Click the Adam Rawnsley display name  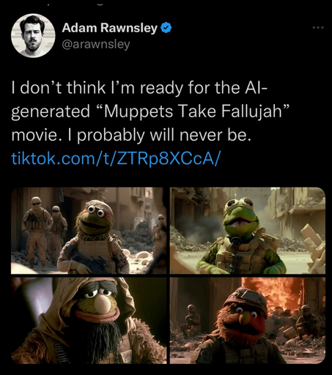point(109,28)
